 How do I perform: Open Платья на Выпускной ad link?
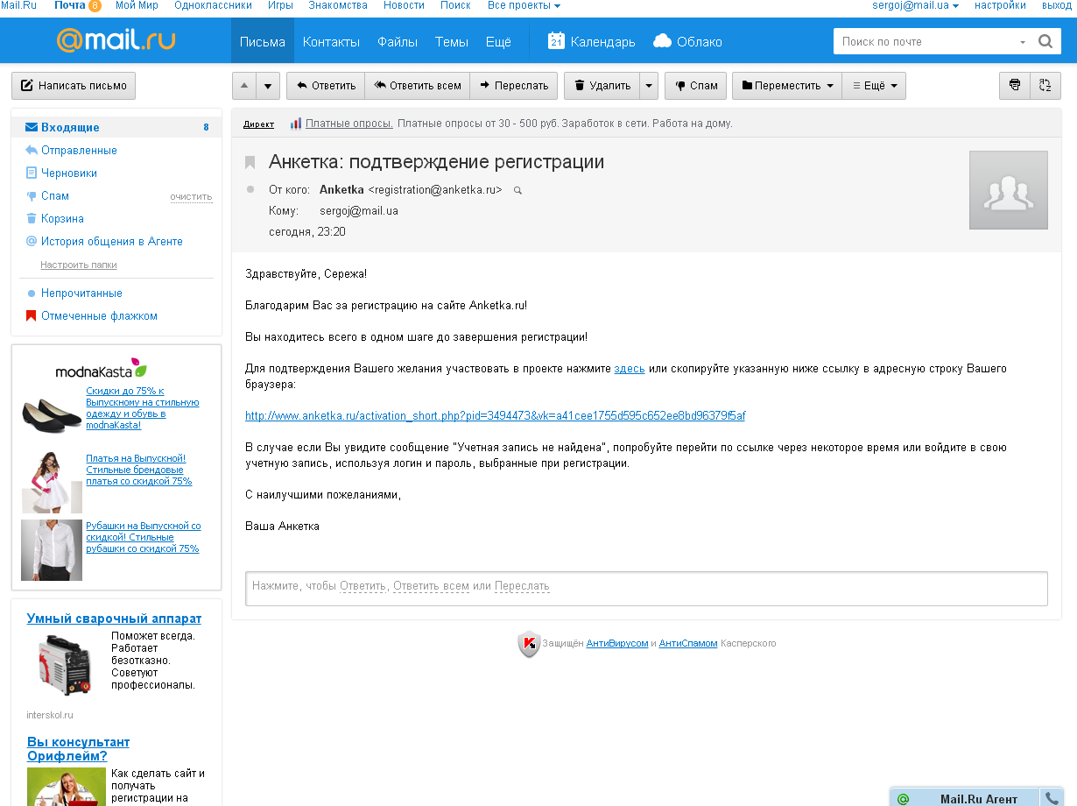(x=138, y=470)
